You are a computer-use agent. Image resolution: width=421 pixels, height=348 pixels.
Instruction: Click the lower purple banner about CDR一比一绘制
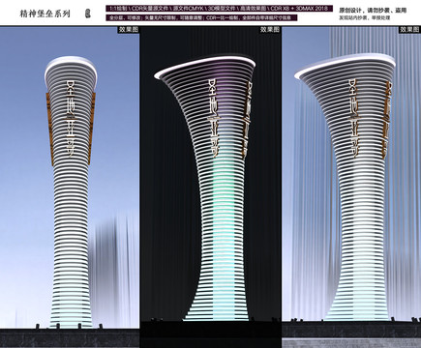(201, 17)
